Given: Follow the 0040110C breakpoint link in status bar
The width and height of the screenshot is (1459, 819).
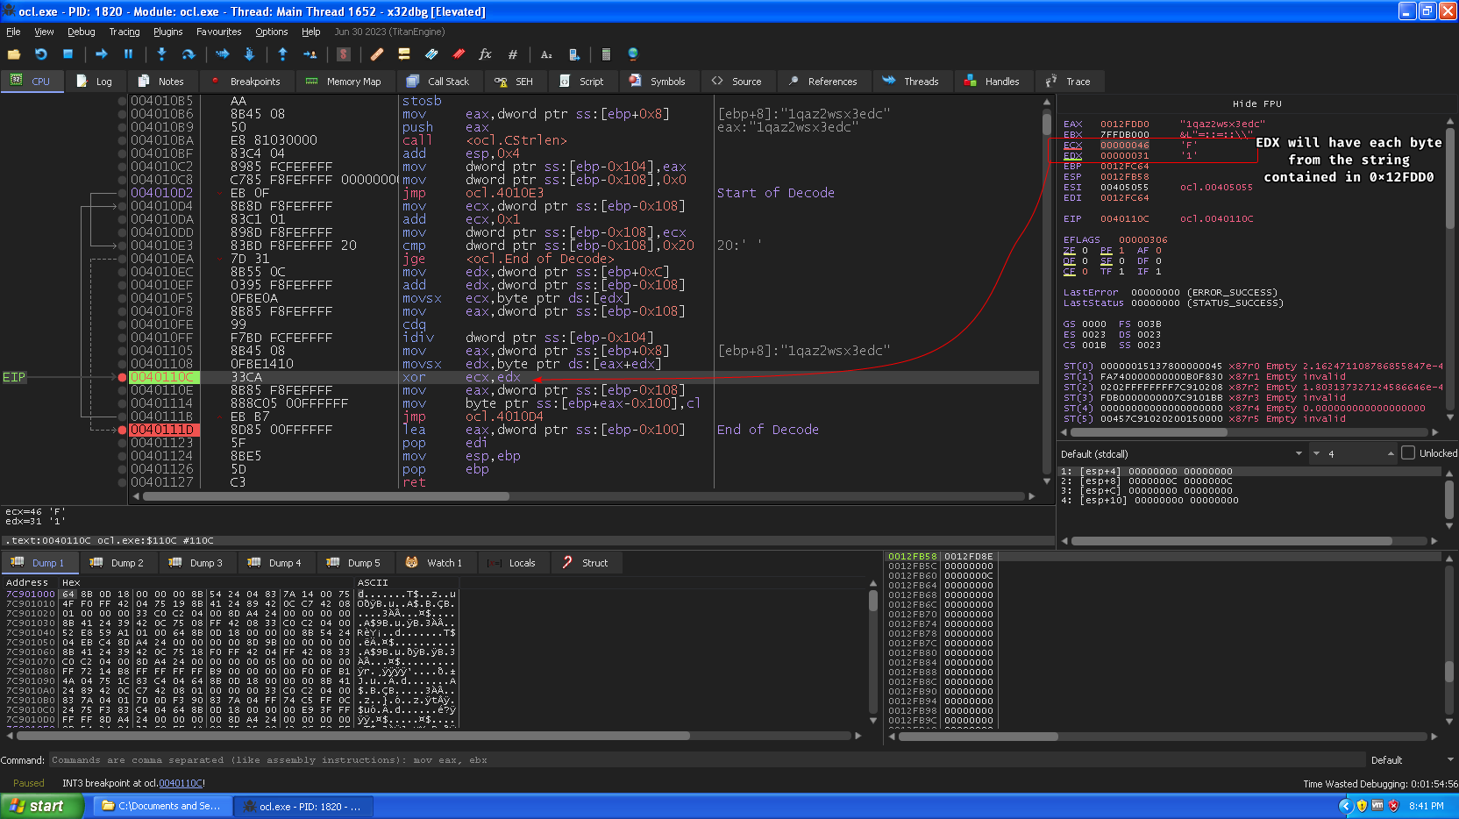Looking at the screenshot, I should (x=181, y=783).
